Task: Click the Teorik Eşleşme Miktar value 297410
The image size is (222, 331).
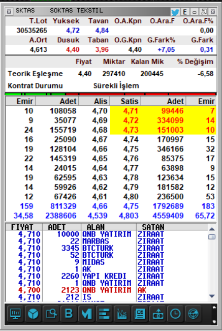Action: click(114, 74)
